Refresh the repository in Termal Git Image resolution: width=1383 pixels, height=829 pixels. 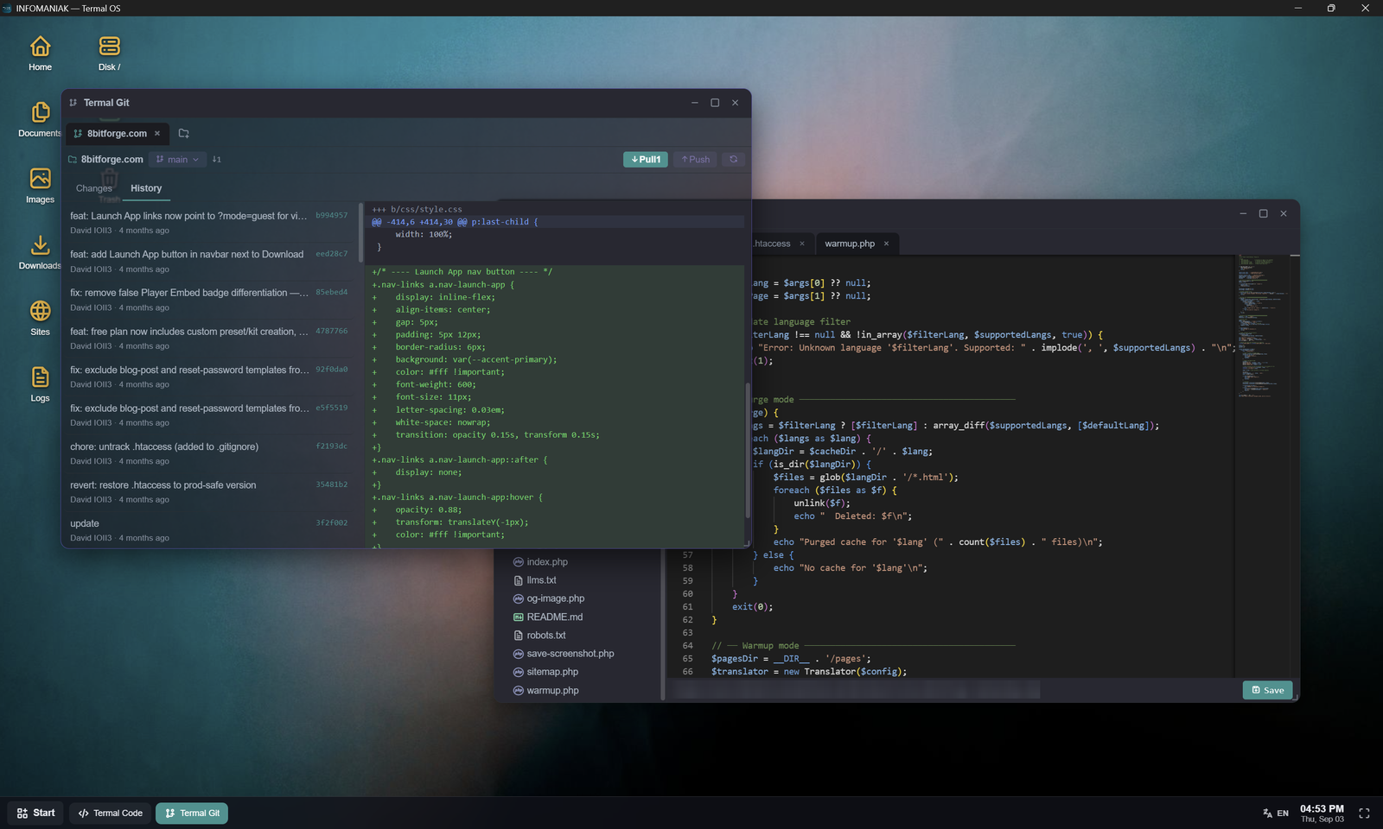click(734, 159)
